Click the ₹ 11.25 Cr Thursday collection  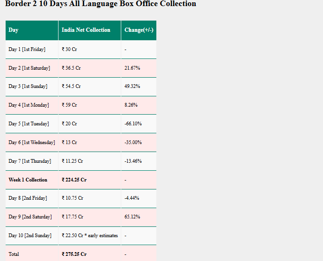click(x=72, y=161)
